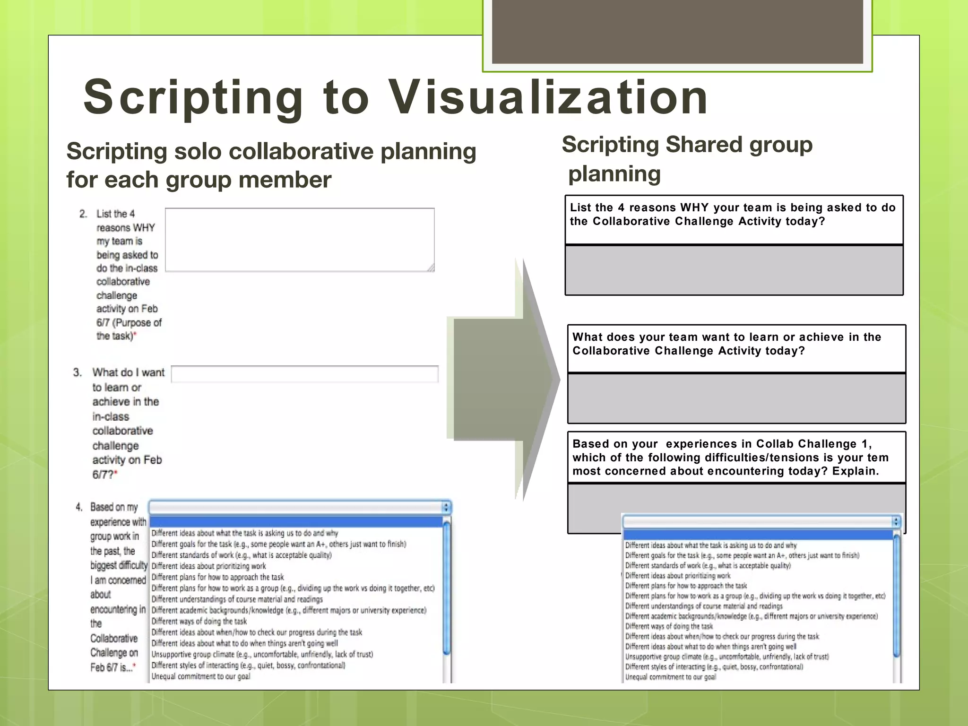Pick 'Different plans for how to work as a group' in shared group list

tap(755, 596)
